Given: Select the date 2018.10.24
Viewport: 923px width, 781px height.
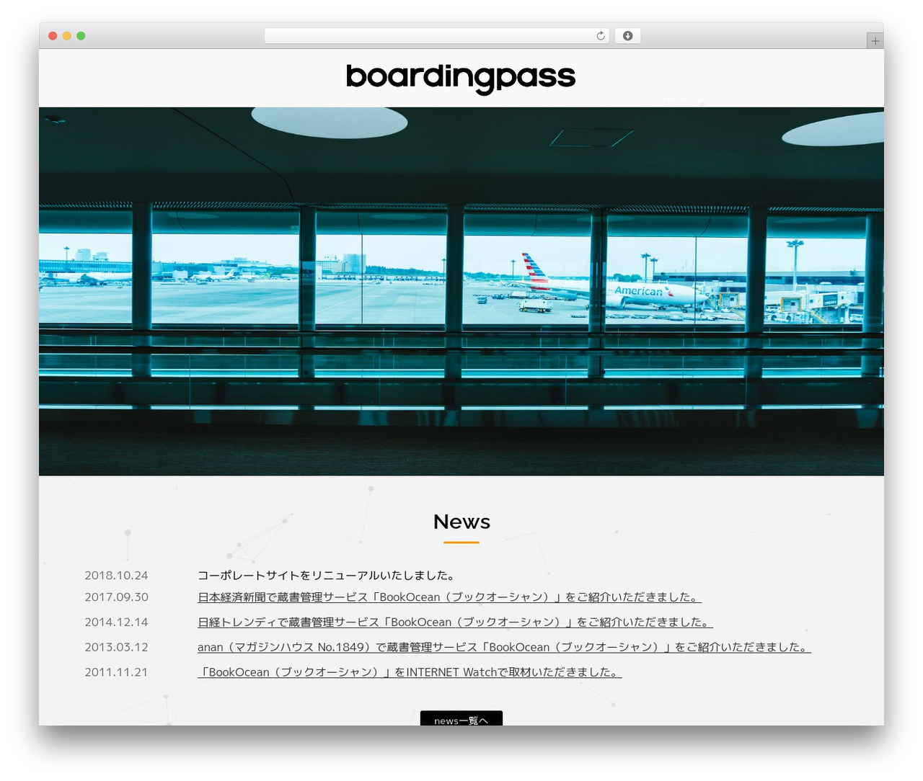Looking at the screenshot, I should pos(116,576).
